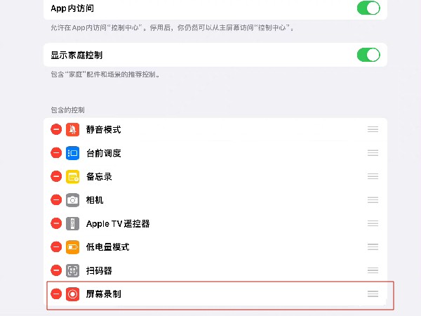
Task: Toggle the App内访问 switch
Action: [368, 8]
